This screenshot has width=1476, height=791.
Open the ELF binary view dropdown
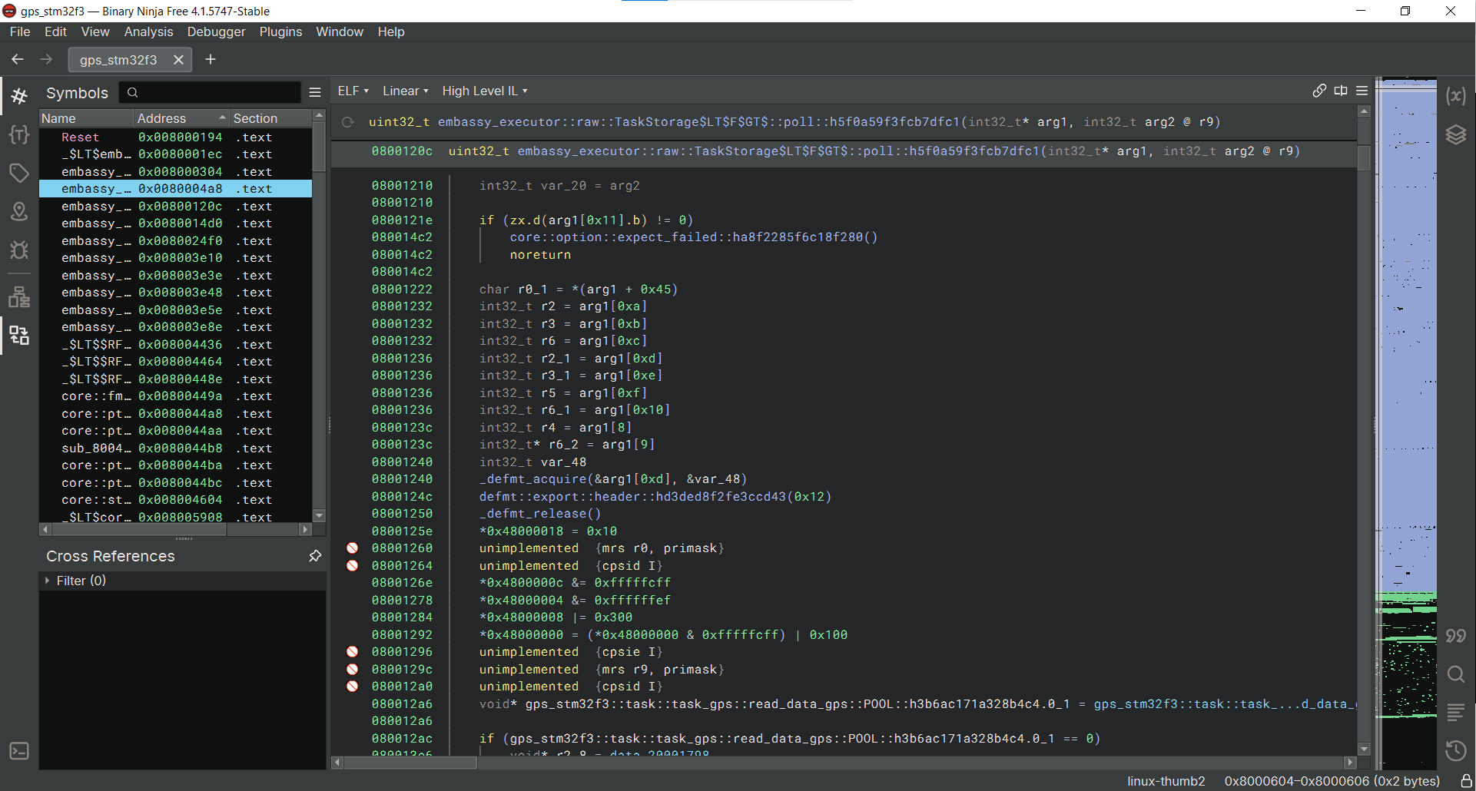tap(353, 91)
